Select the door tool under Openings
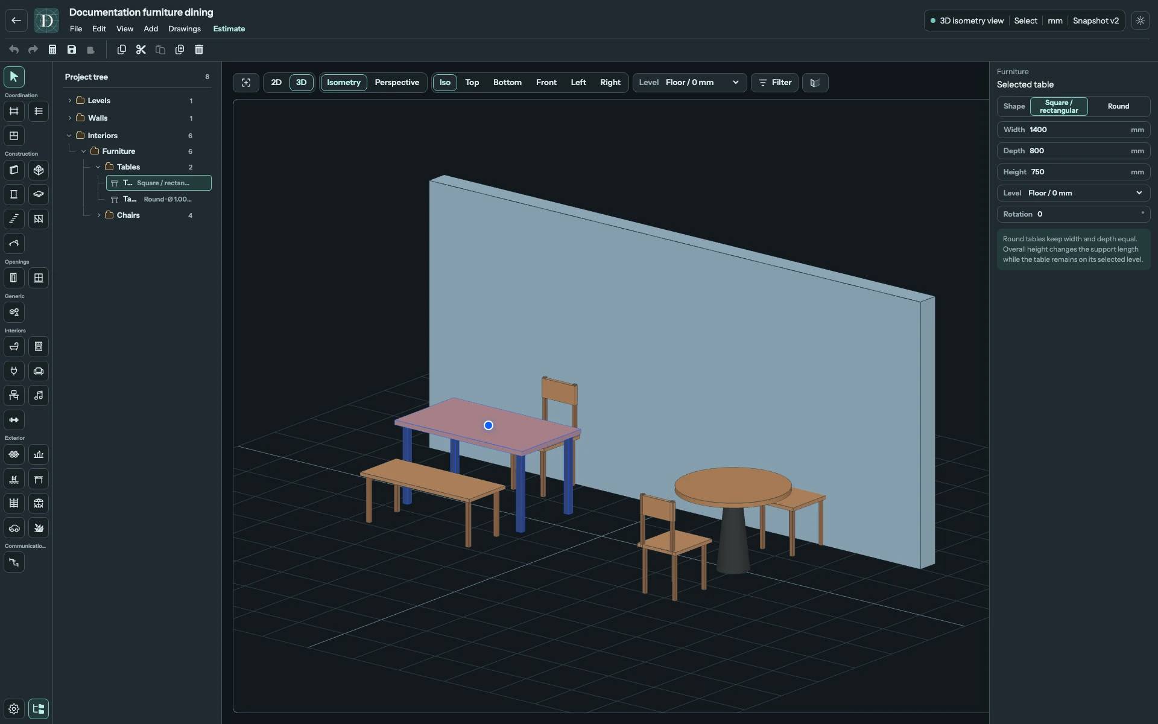The image size is (1158, 724). pos(14,278)
